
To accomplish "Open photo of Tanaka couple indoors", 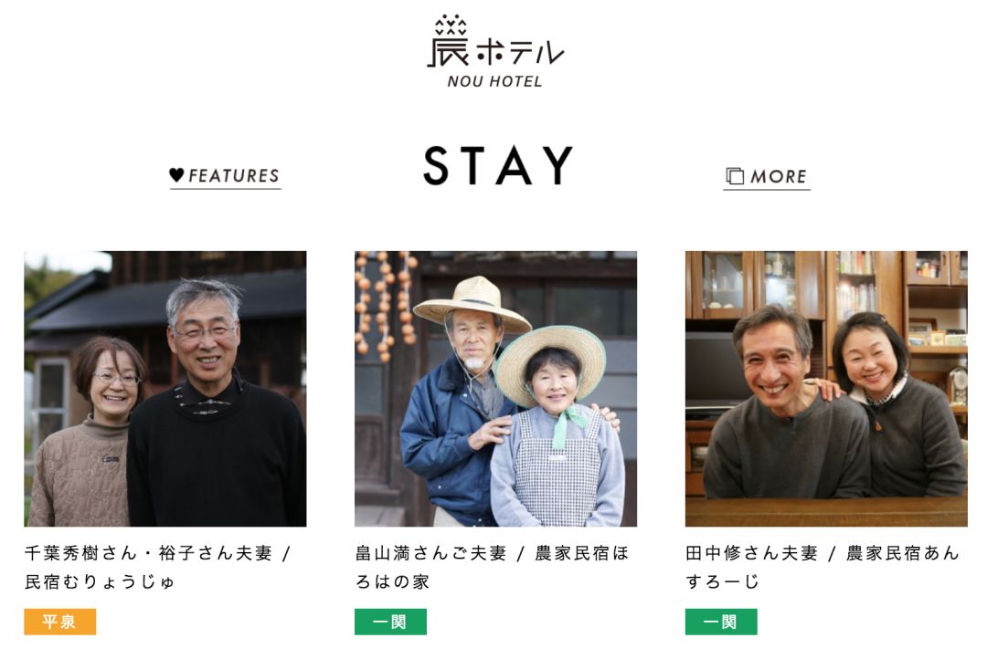I will (x=826, y=389).
